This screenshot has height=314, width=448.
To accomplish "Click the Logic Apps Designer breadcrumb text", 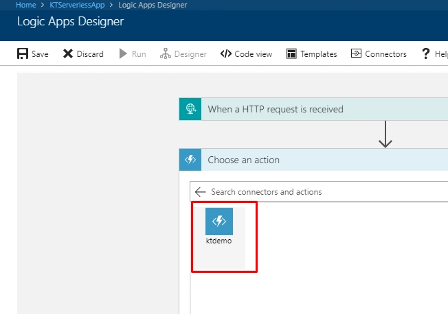I will pos(153,5).
